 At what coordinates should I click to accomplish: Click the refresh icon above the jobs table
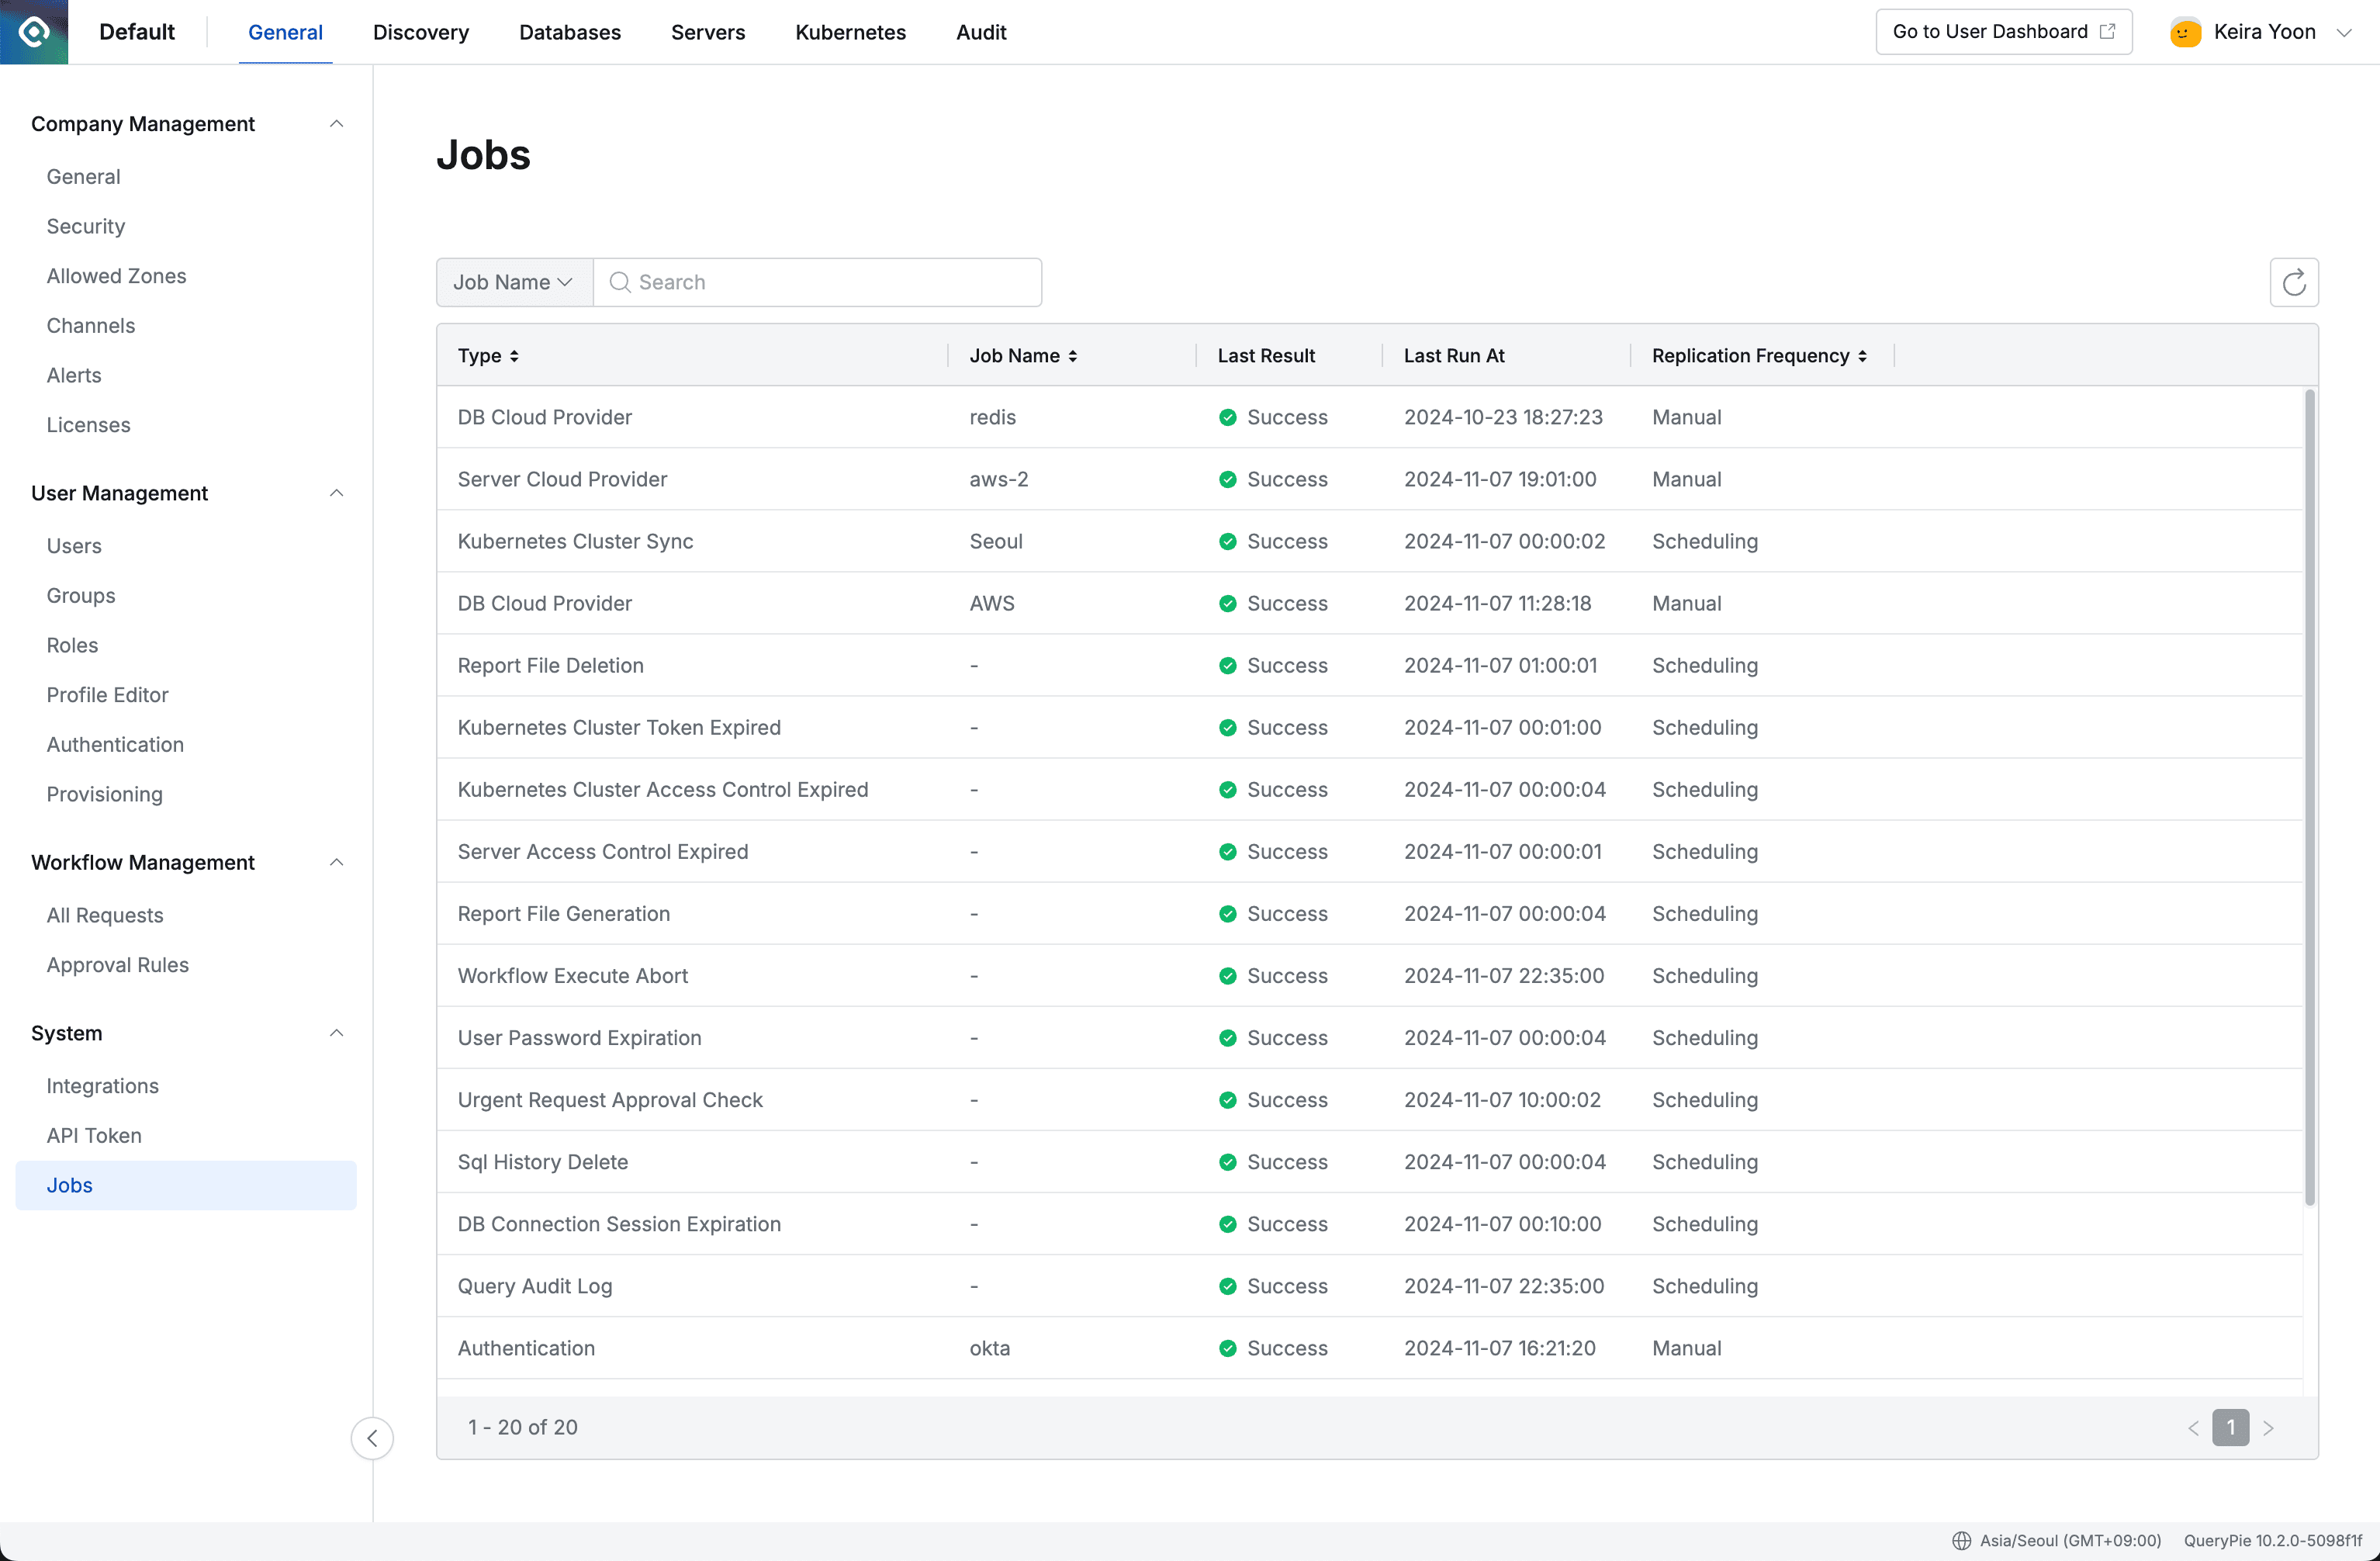pyautogui.click(x=2294, y=282)
